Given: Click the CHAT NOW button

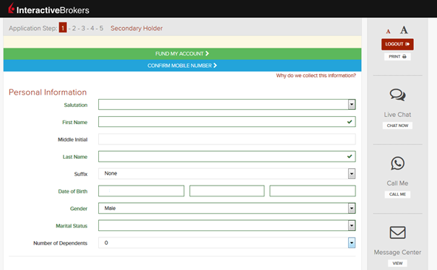Looking at the screenshot, I should (397, 126).
